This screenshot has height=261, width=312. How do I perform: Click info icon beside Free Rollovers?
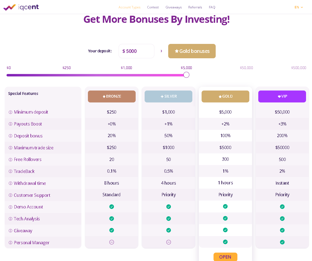tap(11, 159)
